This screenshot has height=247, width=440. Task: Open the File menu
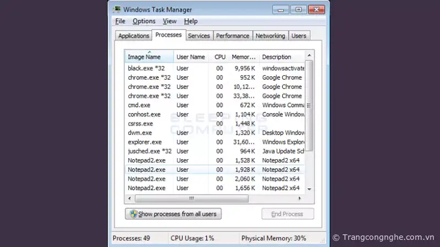point(120,21)
